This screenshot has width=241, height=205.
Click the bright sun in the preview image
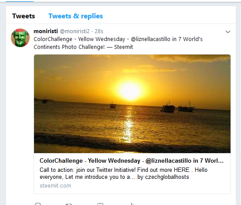click(129, 90)
